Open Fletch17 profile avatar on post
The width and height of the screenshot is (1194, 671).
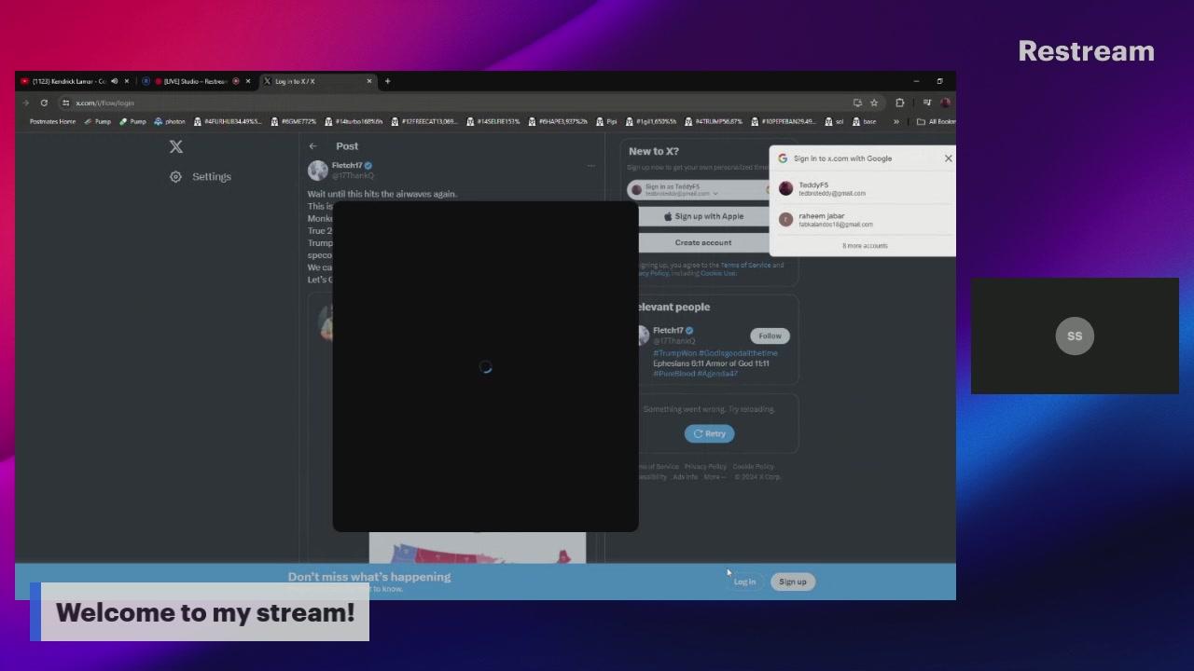point(318,170)
